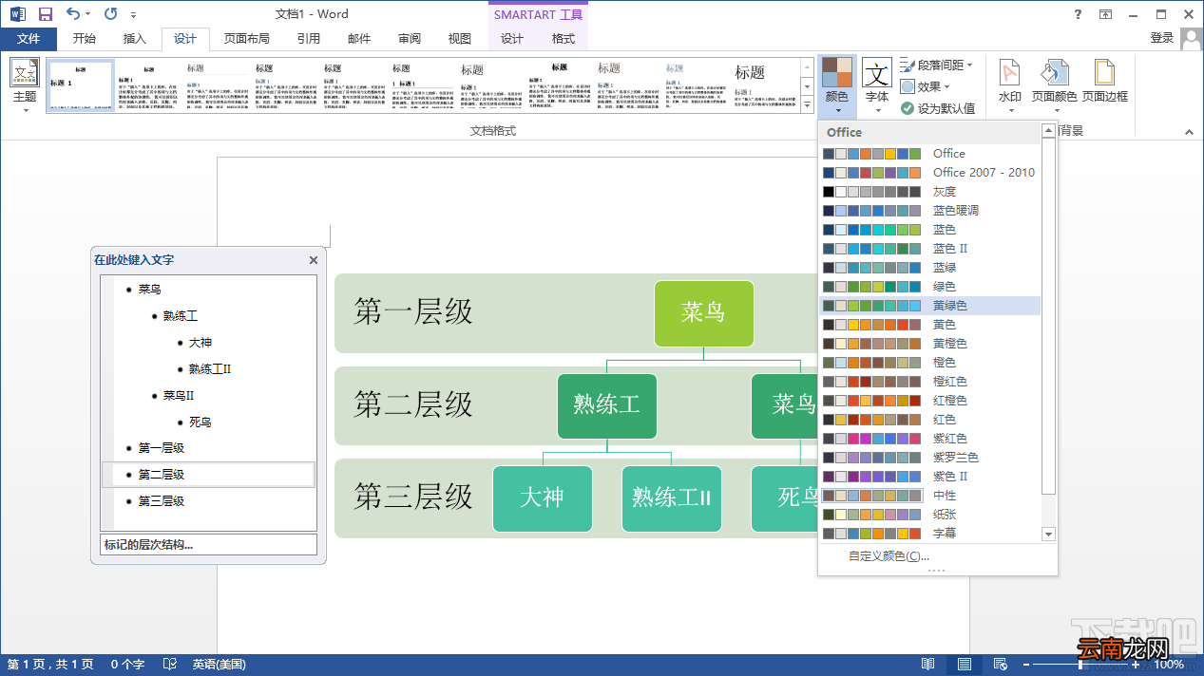The height and width of the screenshot is (676, 1204).
Task: Select Yellow Green (黄绿色) color scheme
Action: pos(930,305)
